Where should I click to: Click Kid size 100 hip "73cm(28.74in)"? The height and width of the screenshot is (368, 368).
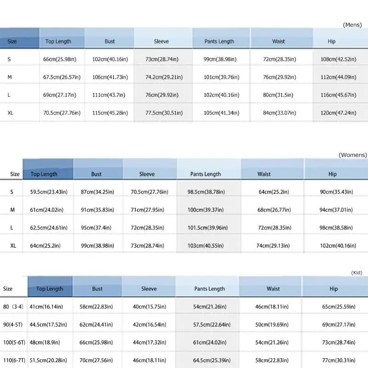pyautogui.click(x=339, y=342)
